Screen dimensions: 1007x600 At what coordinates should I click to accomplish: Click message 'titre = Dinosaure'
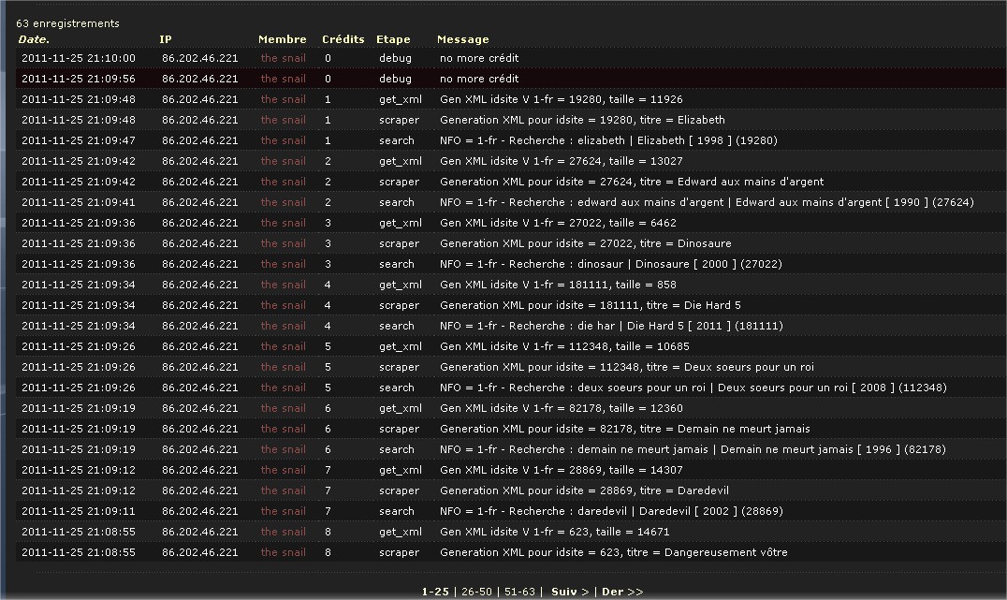[586, 242]
